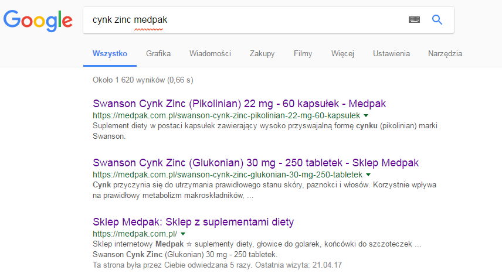The image size is (502, 277).
Task: Open the Zakupy tab
Action: [x=262, y=54]
